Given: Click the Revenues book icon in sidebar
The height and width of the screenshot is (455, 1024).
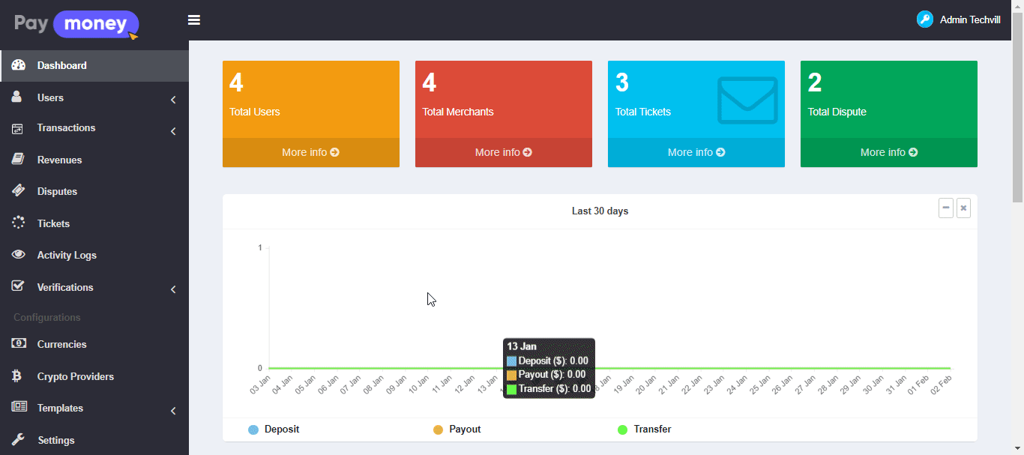Looking at the screenshot, I should [19, 160].
